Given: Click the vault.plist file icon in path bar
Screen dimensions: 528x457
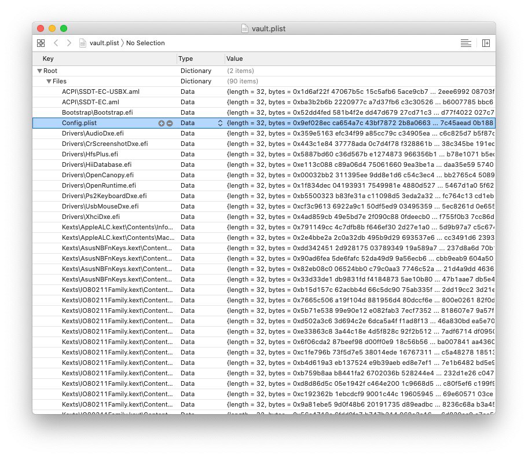Looking at the screenshot, I should pos(82,43).
